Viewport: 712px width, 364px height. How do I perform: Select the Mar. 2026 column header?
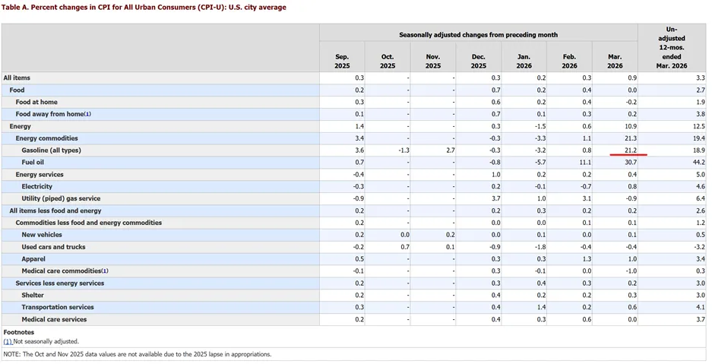point(615,62)
